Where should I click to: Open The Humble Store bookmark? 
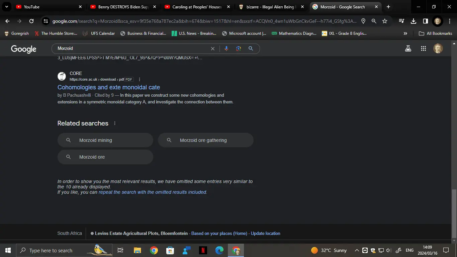56,33
